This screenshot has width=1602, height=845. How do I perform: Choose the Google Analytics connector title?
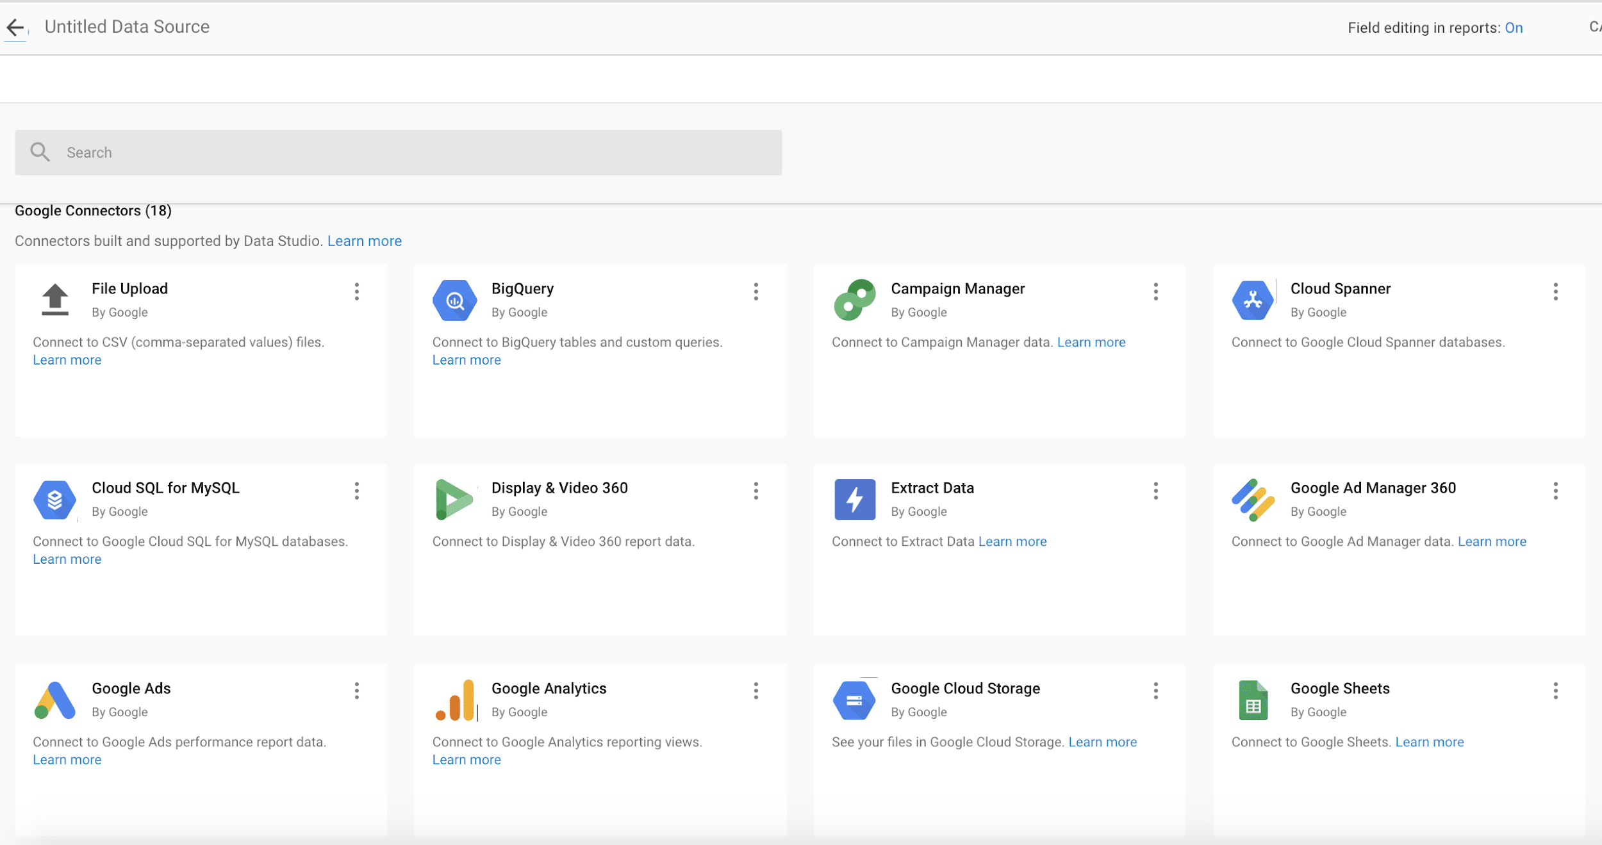[x=549, y=689]
